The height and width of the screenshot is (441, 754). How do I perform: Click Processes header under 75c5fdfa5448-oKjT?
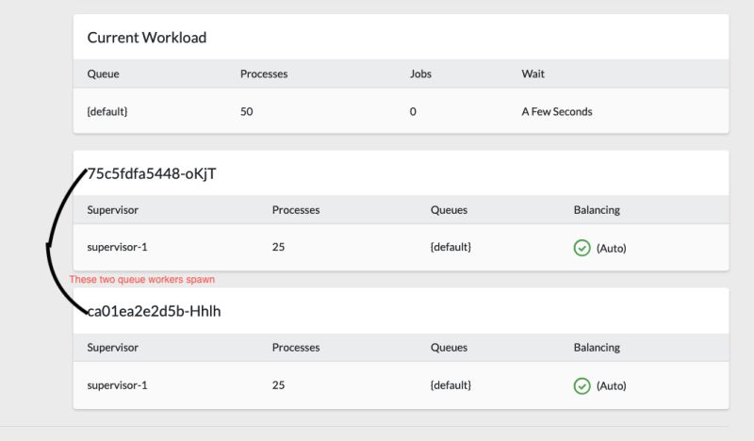[x=296, y=210]
